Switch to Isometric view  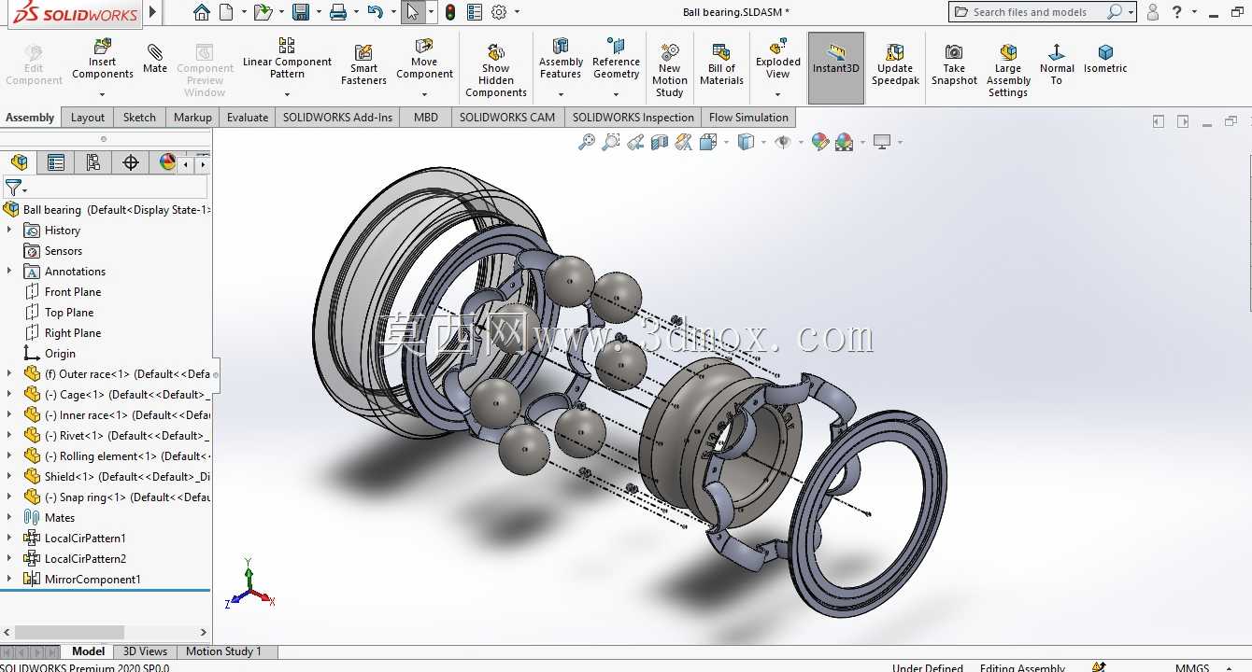(x=1105, y=59)
